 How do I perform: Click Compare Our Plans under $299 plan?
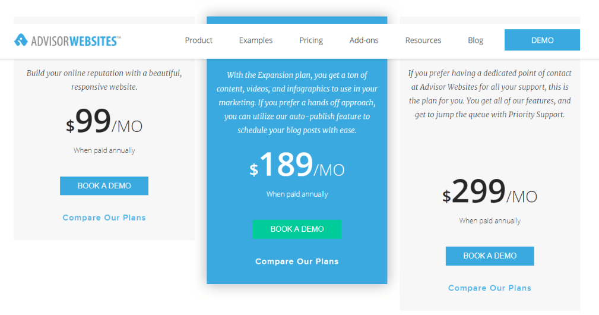(490, 288)
